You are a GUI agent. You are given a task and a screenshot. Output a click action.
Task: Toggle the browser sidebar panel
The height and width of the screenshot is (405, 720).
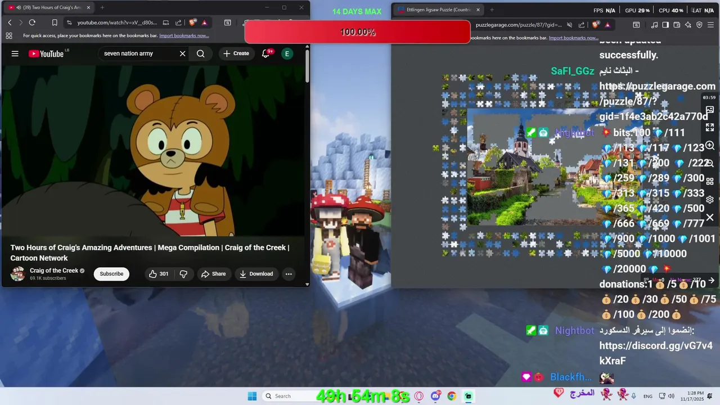(x=665, y=25)
